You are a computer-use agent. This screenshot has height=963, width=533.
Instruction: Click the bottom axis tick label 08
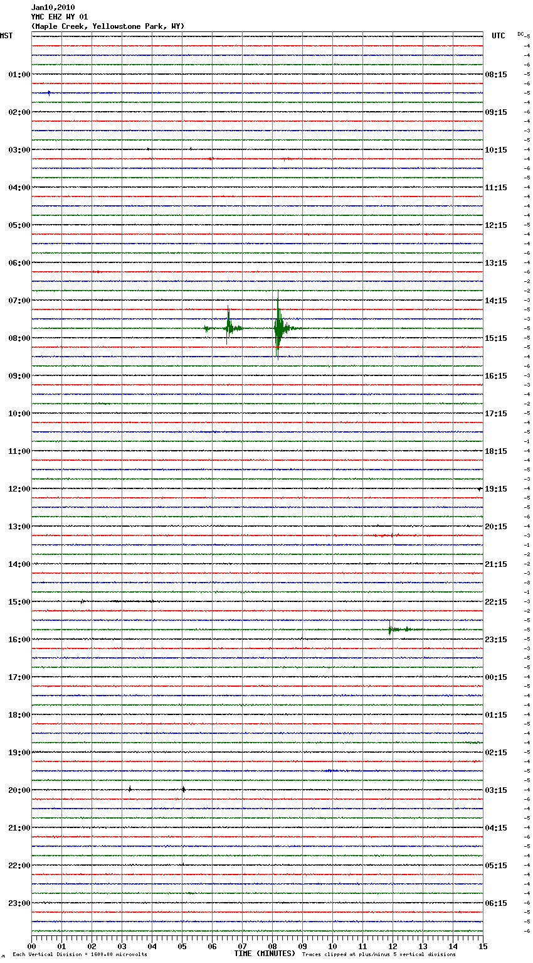[x=272, y=946]
